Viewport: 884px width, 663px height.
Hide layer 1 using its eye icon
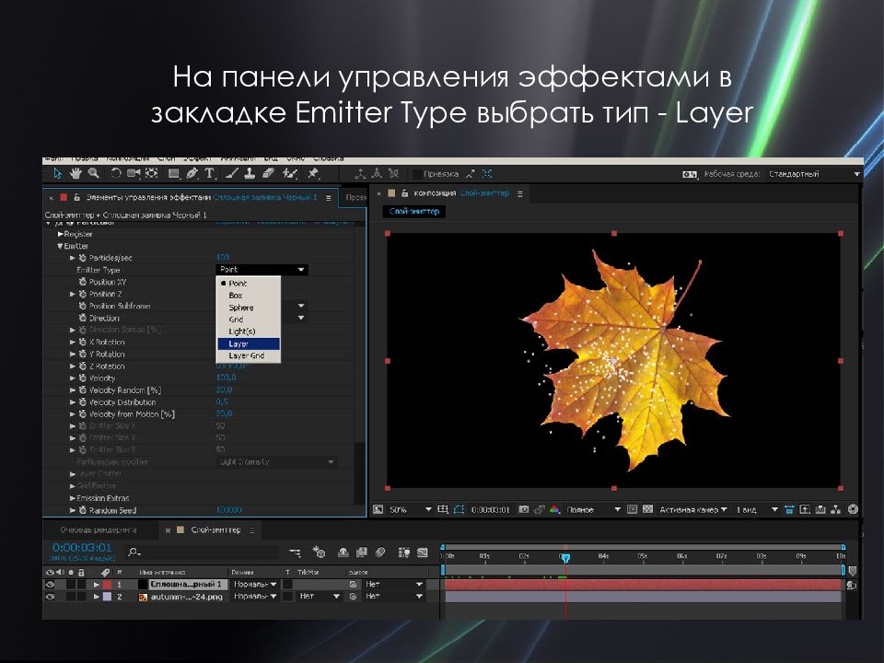[x=50, y=584]
